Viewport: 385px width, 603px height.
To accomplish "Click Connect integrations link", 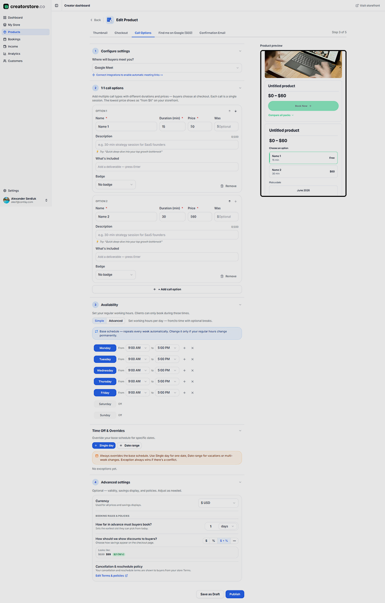I will coord(128,75).
